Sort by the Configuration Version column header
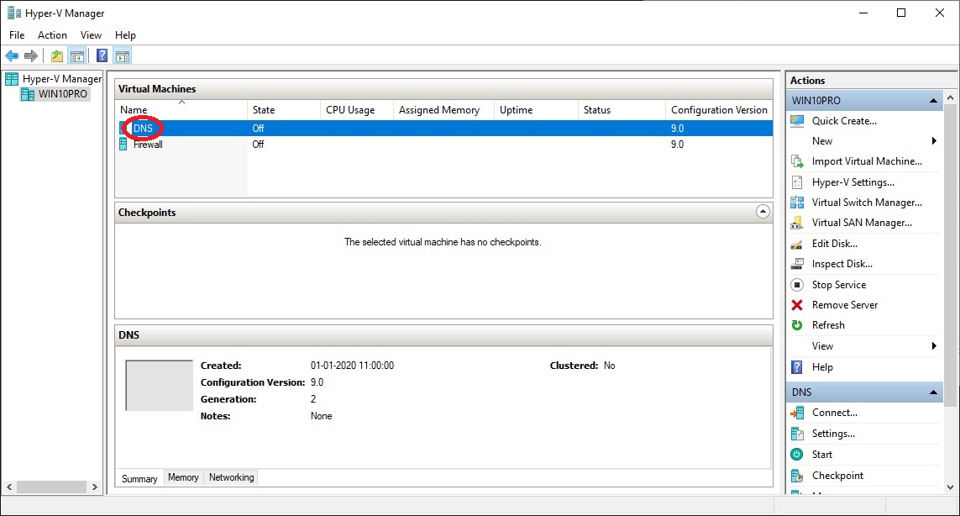960x516 pixels. (720, 110)
